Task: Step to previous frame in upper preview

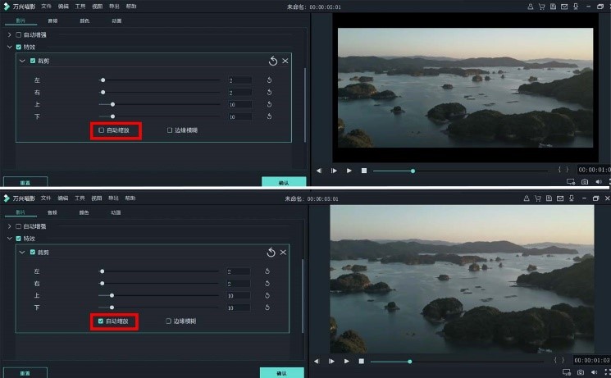Action: coord(319,171)
